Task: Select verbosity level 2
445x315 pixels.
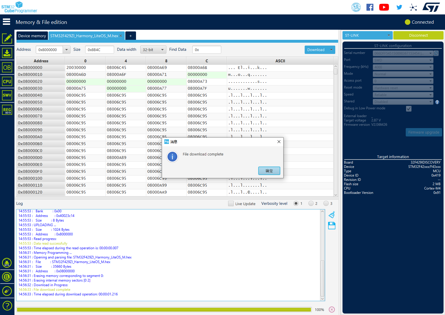Action: pos(311,203)
